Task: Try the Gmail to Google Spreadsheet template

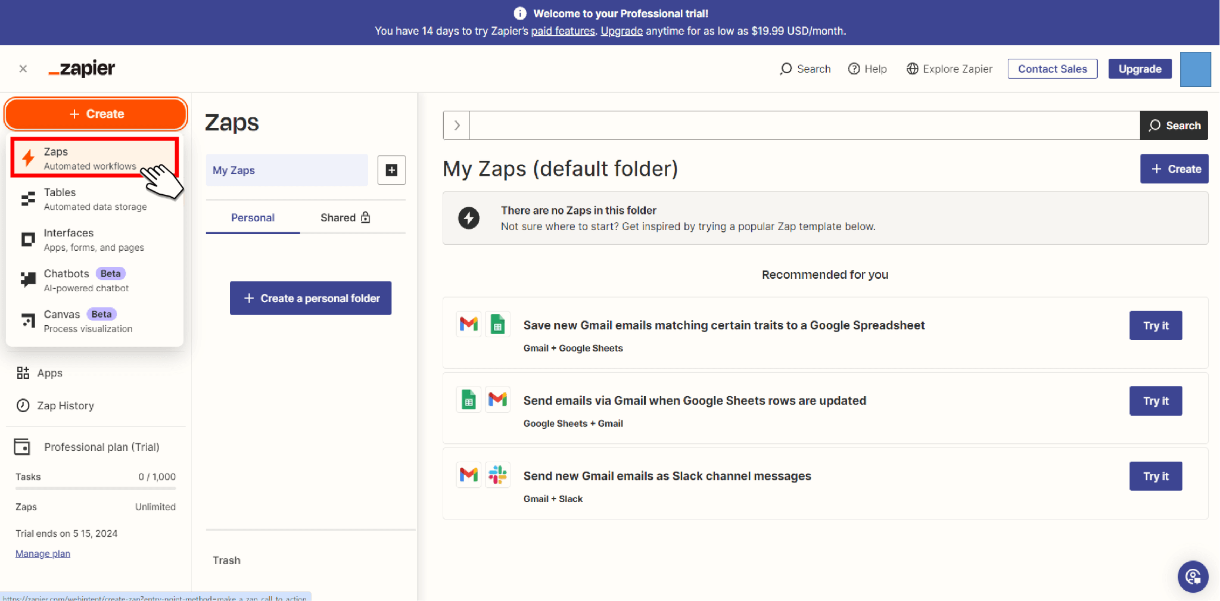Action: coord(1156,326)
